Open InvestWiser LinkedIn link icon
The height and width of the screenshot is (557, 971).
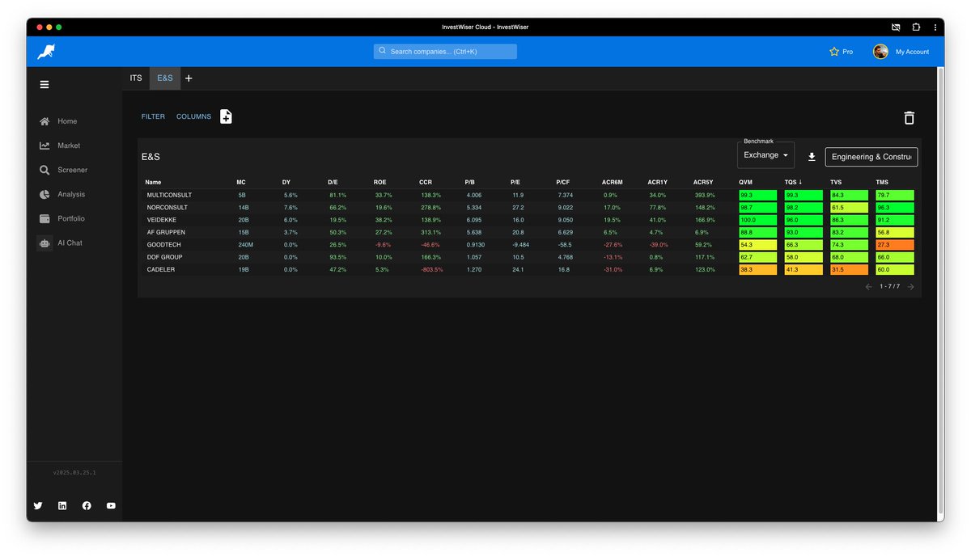62,506
